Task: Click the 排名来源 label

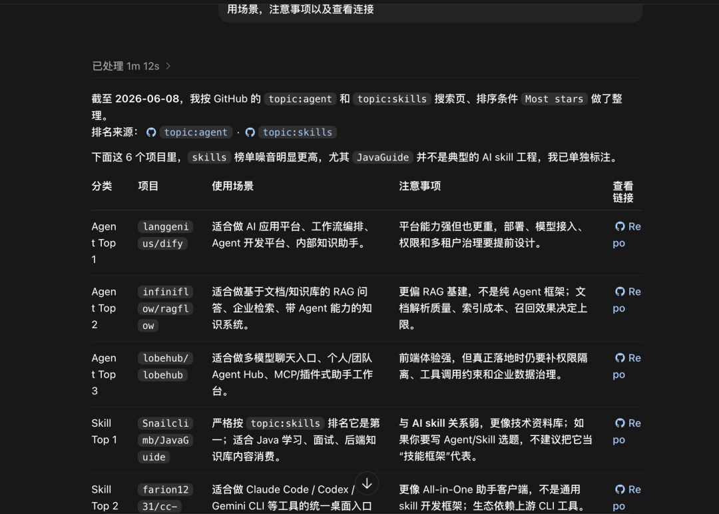Action: coord(115,132)
